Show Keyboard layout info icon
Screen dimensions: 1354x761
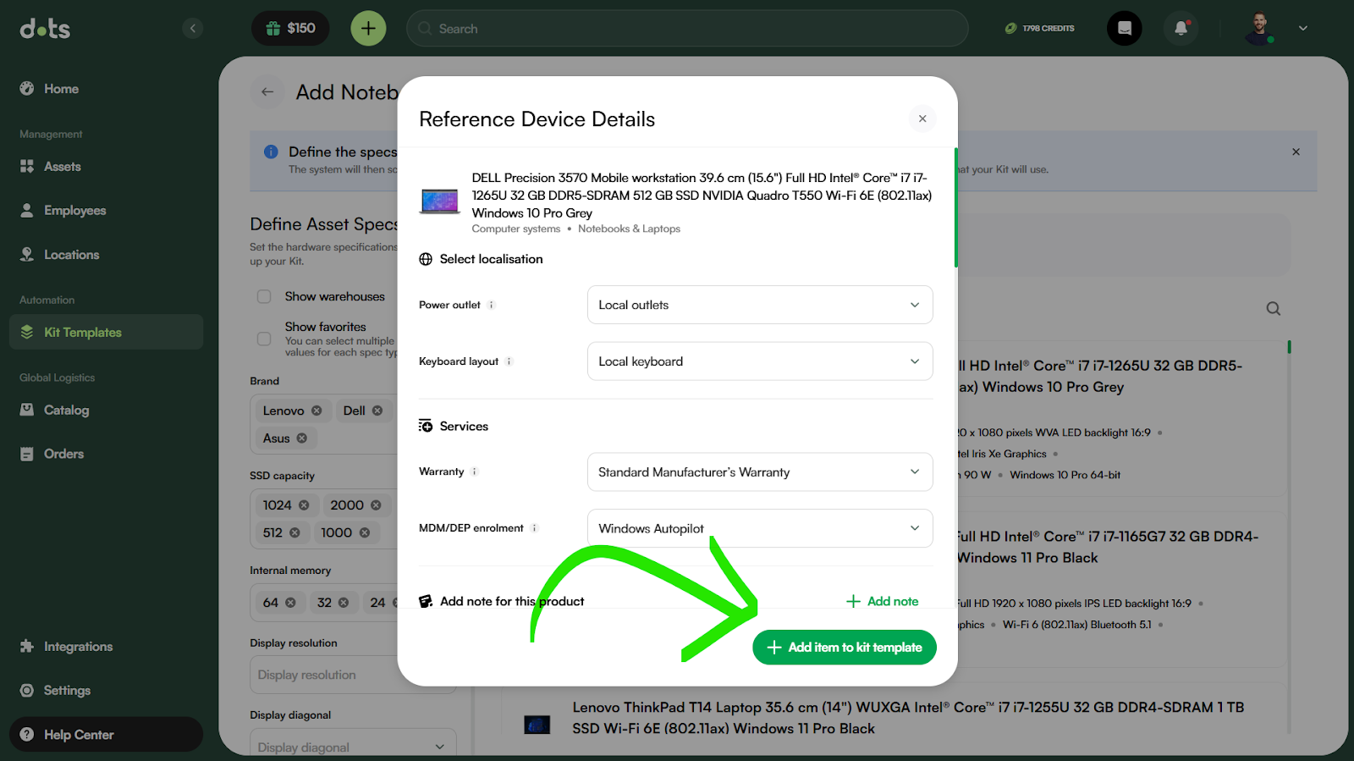coord(509,361)
